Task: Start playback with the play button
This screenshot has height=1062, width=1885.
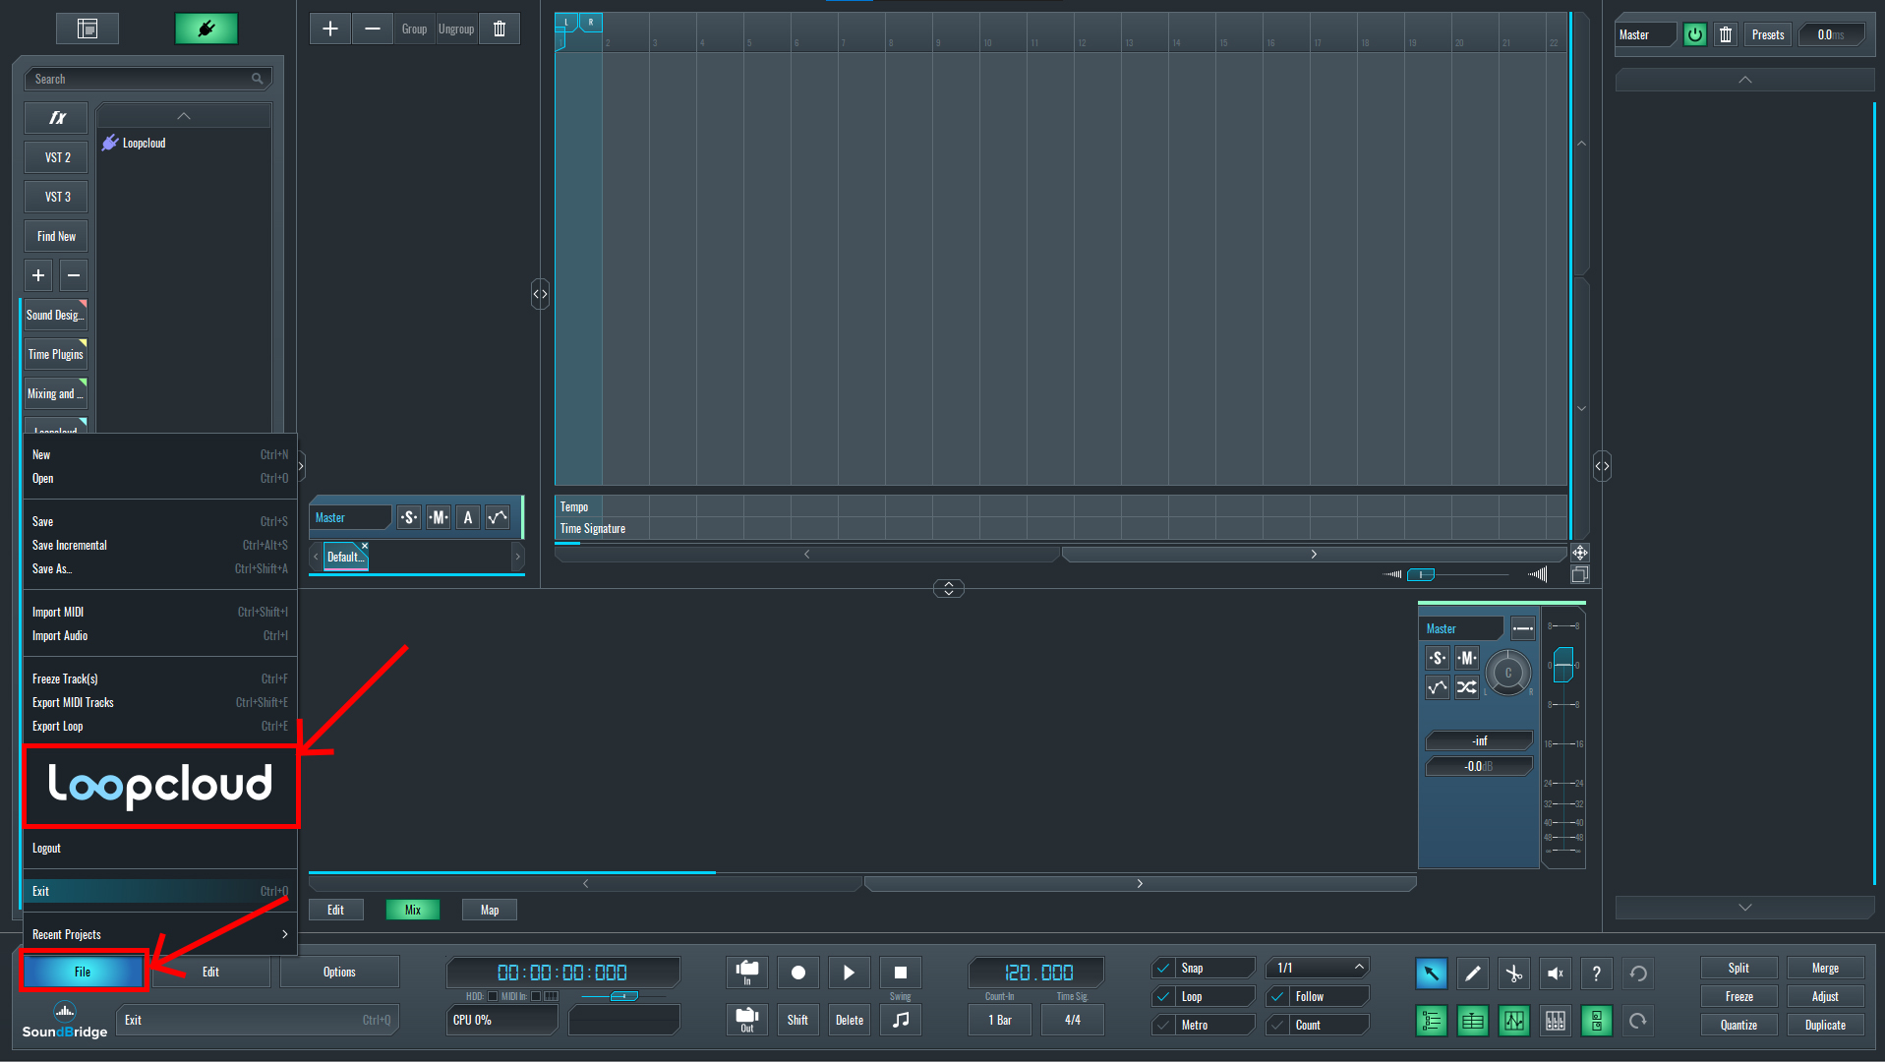Action: pos(850,973)
